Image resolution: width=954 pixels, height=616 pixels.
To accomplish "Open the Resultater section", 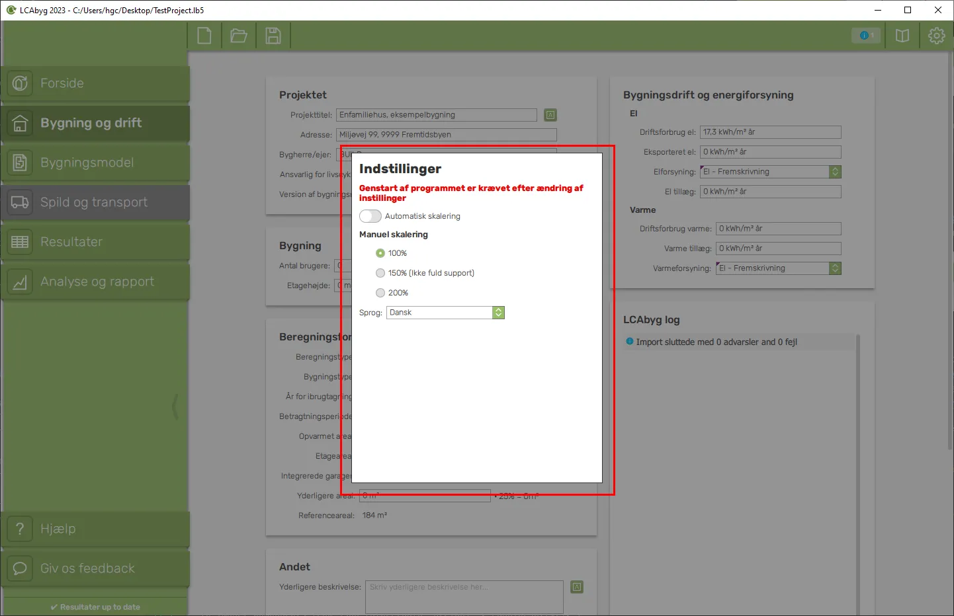I will [x=95, y=242].
